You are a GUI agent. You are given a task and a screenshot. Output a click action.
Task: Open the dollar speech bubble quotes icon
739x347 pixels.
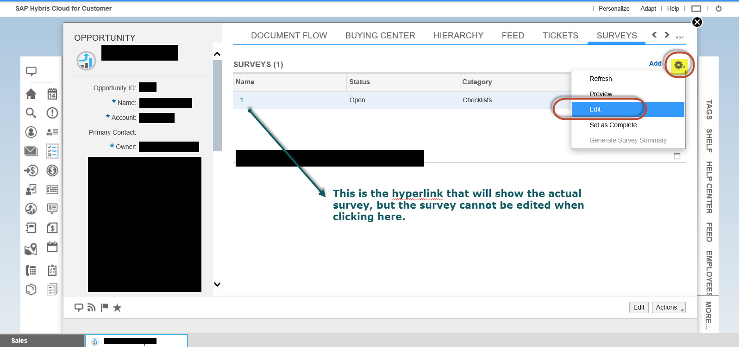coord(52,209)
